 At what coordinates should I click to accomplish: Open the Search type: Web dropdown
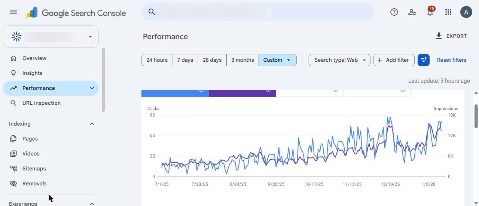339,60
